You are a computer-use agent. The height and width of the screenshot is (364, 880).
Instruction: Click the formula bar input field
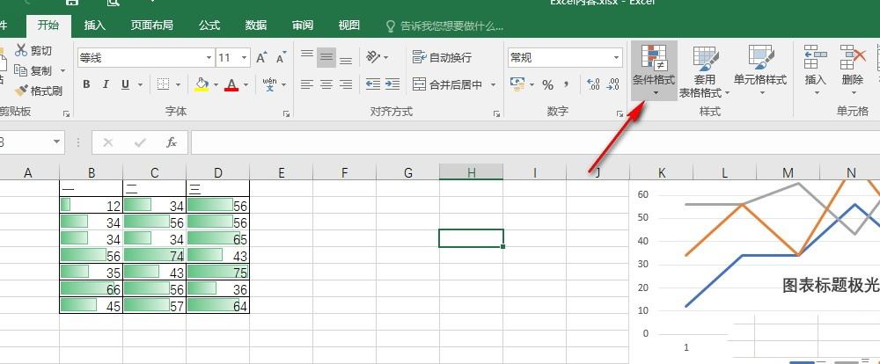[528, 142]
